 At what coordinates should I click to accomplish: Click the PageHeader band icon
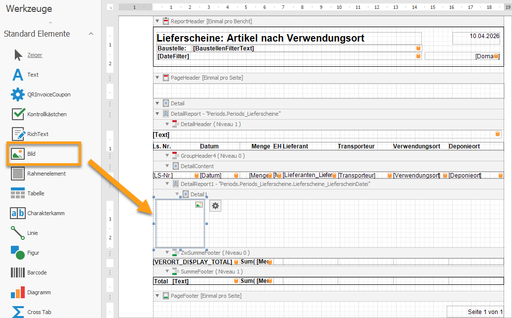(x=166, y=78)
